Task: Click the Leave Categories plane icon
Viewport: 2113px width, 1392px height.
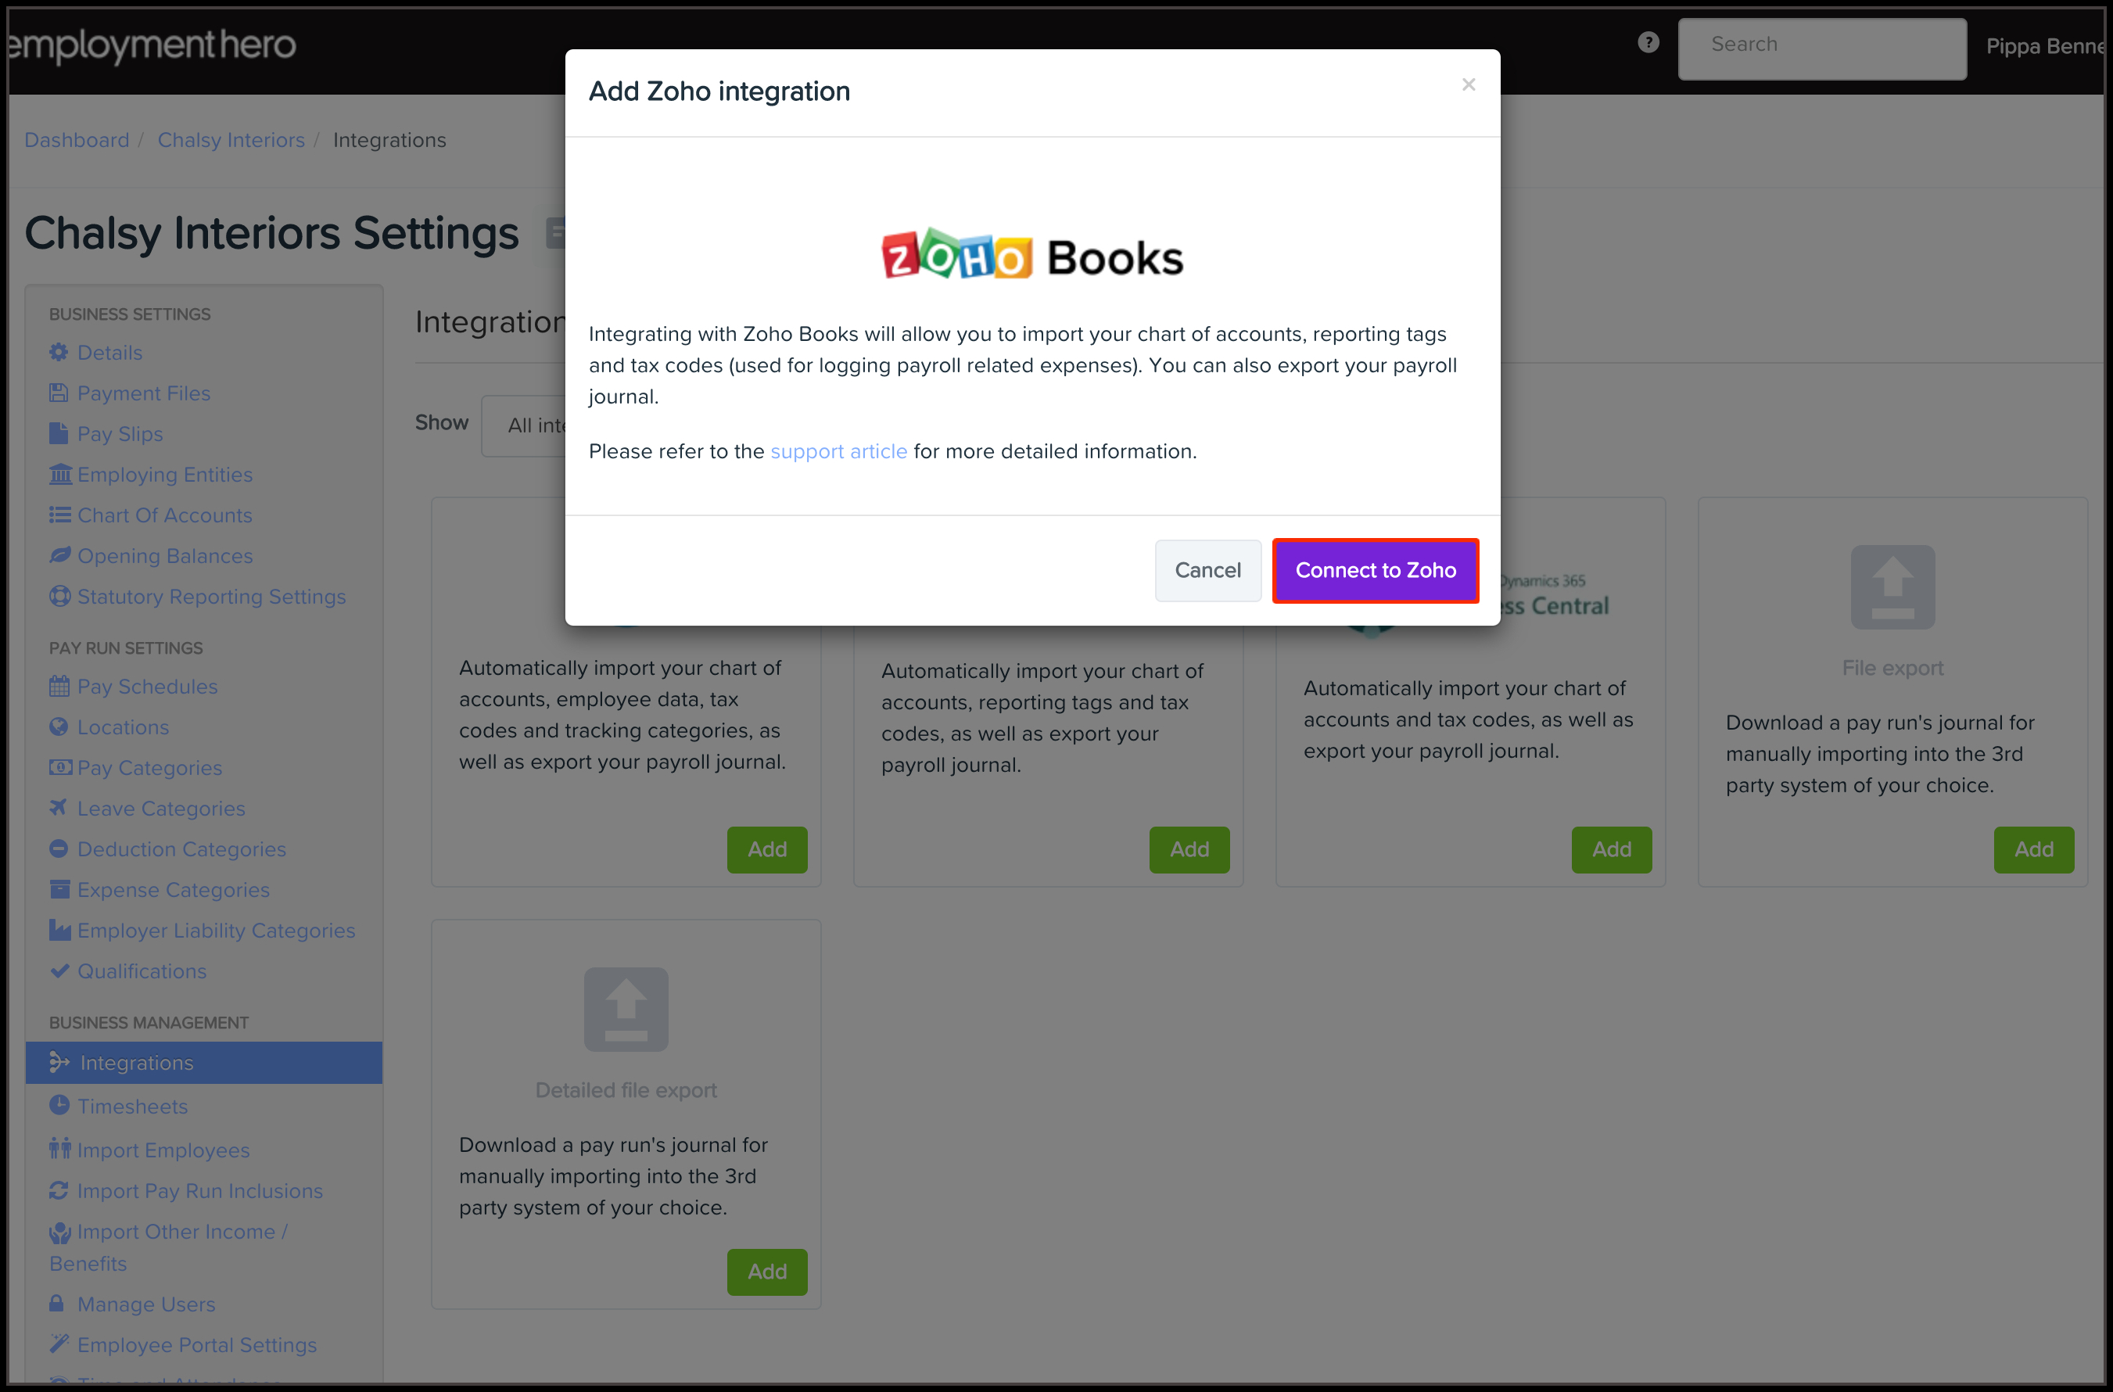Action: pos(59,808)
